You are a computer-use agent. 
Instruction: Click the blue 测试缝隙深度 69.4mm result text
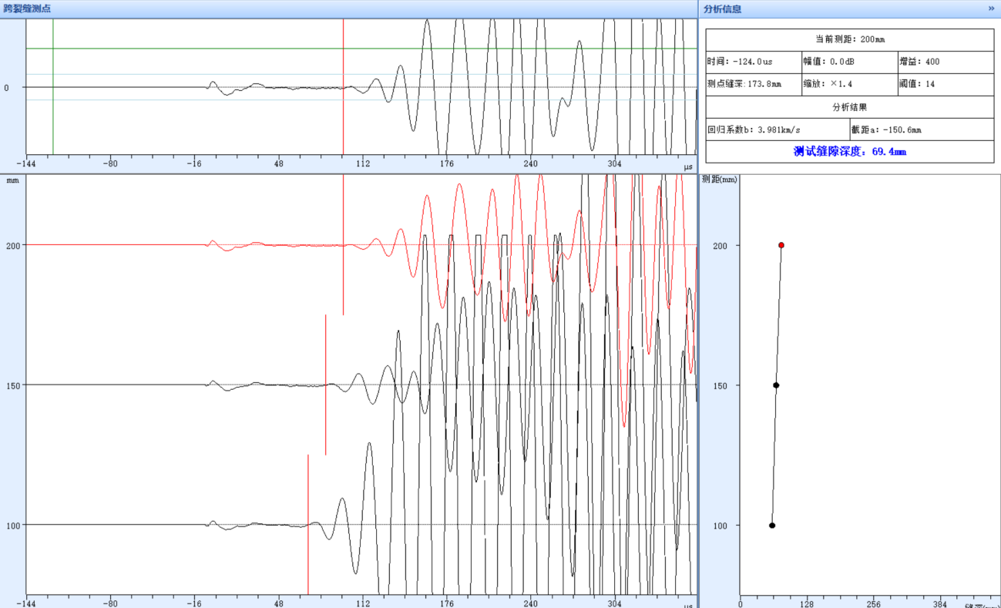coord(850,152)
